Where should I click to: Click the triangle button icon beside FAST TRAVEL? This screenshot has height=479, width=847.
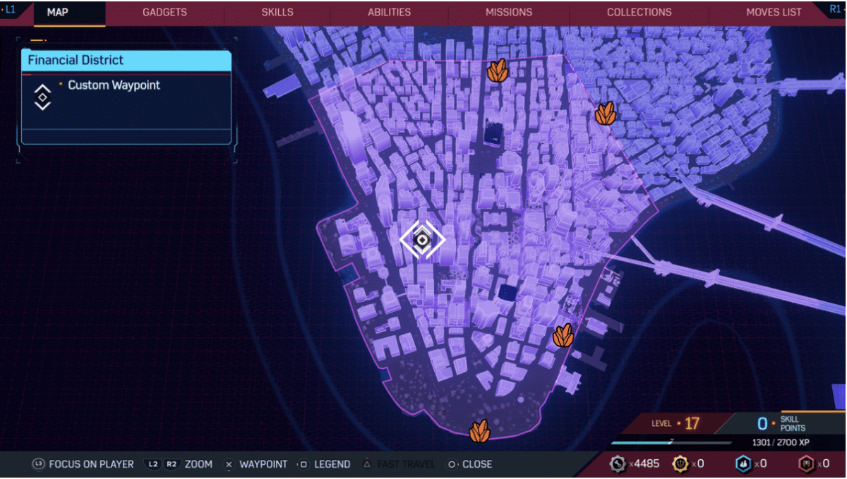tap(366, 464)
